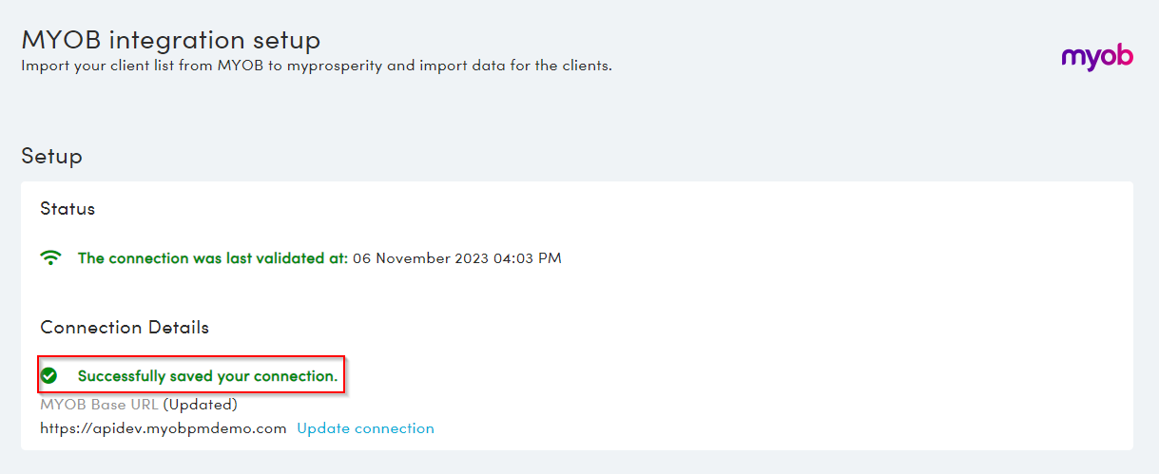Click 'The connection was last validated at' text
Screen dimensions: 1159x474
(213, 258)
